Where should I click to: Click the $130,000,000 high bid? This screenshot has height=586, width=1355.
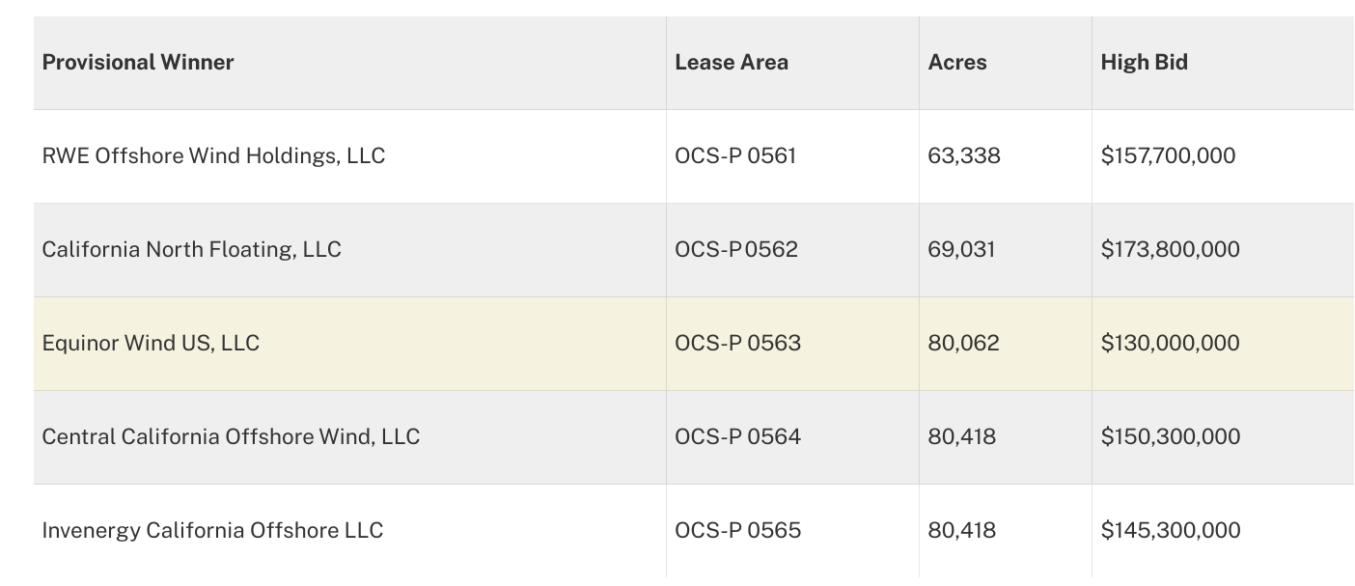point(1170,344)
